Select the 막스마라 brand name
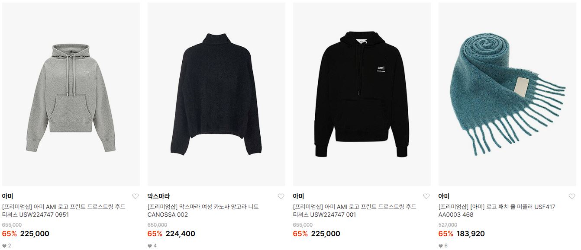 [x=159, y=196]
